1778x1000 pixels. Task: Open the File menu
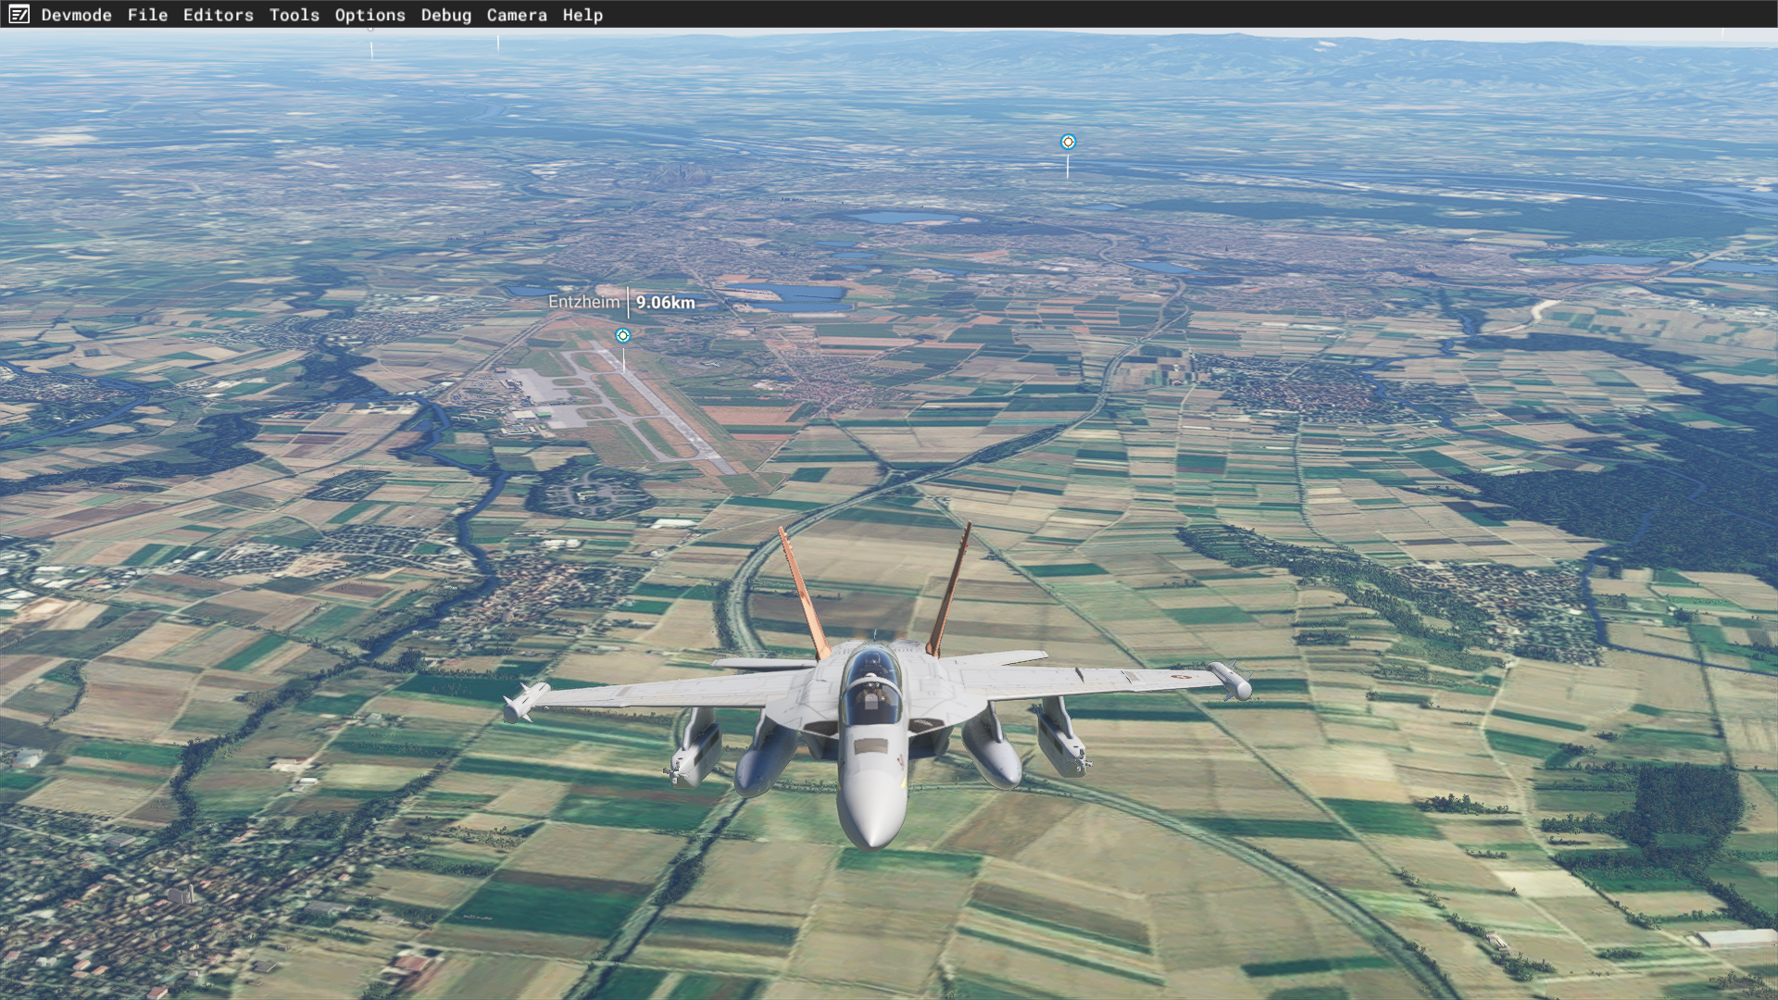147,15
